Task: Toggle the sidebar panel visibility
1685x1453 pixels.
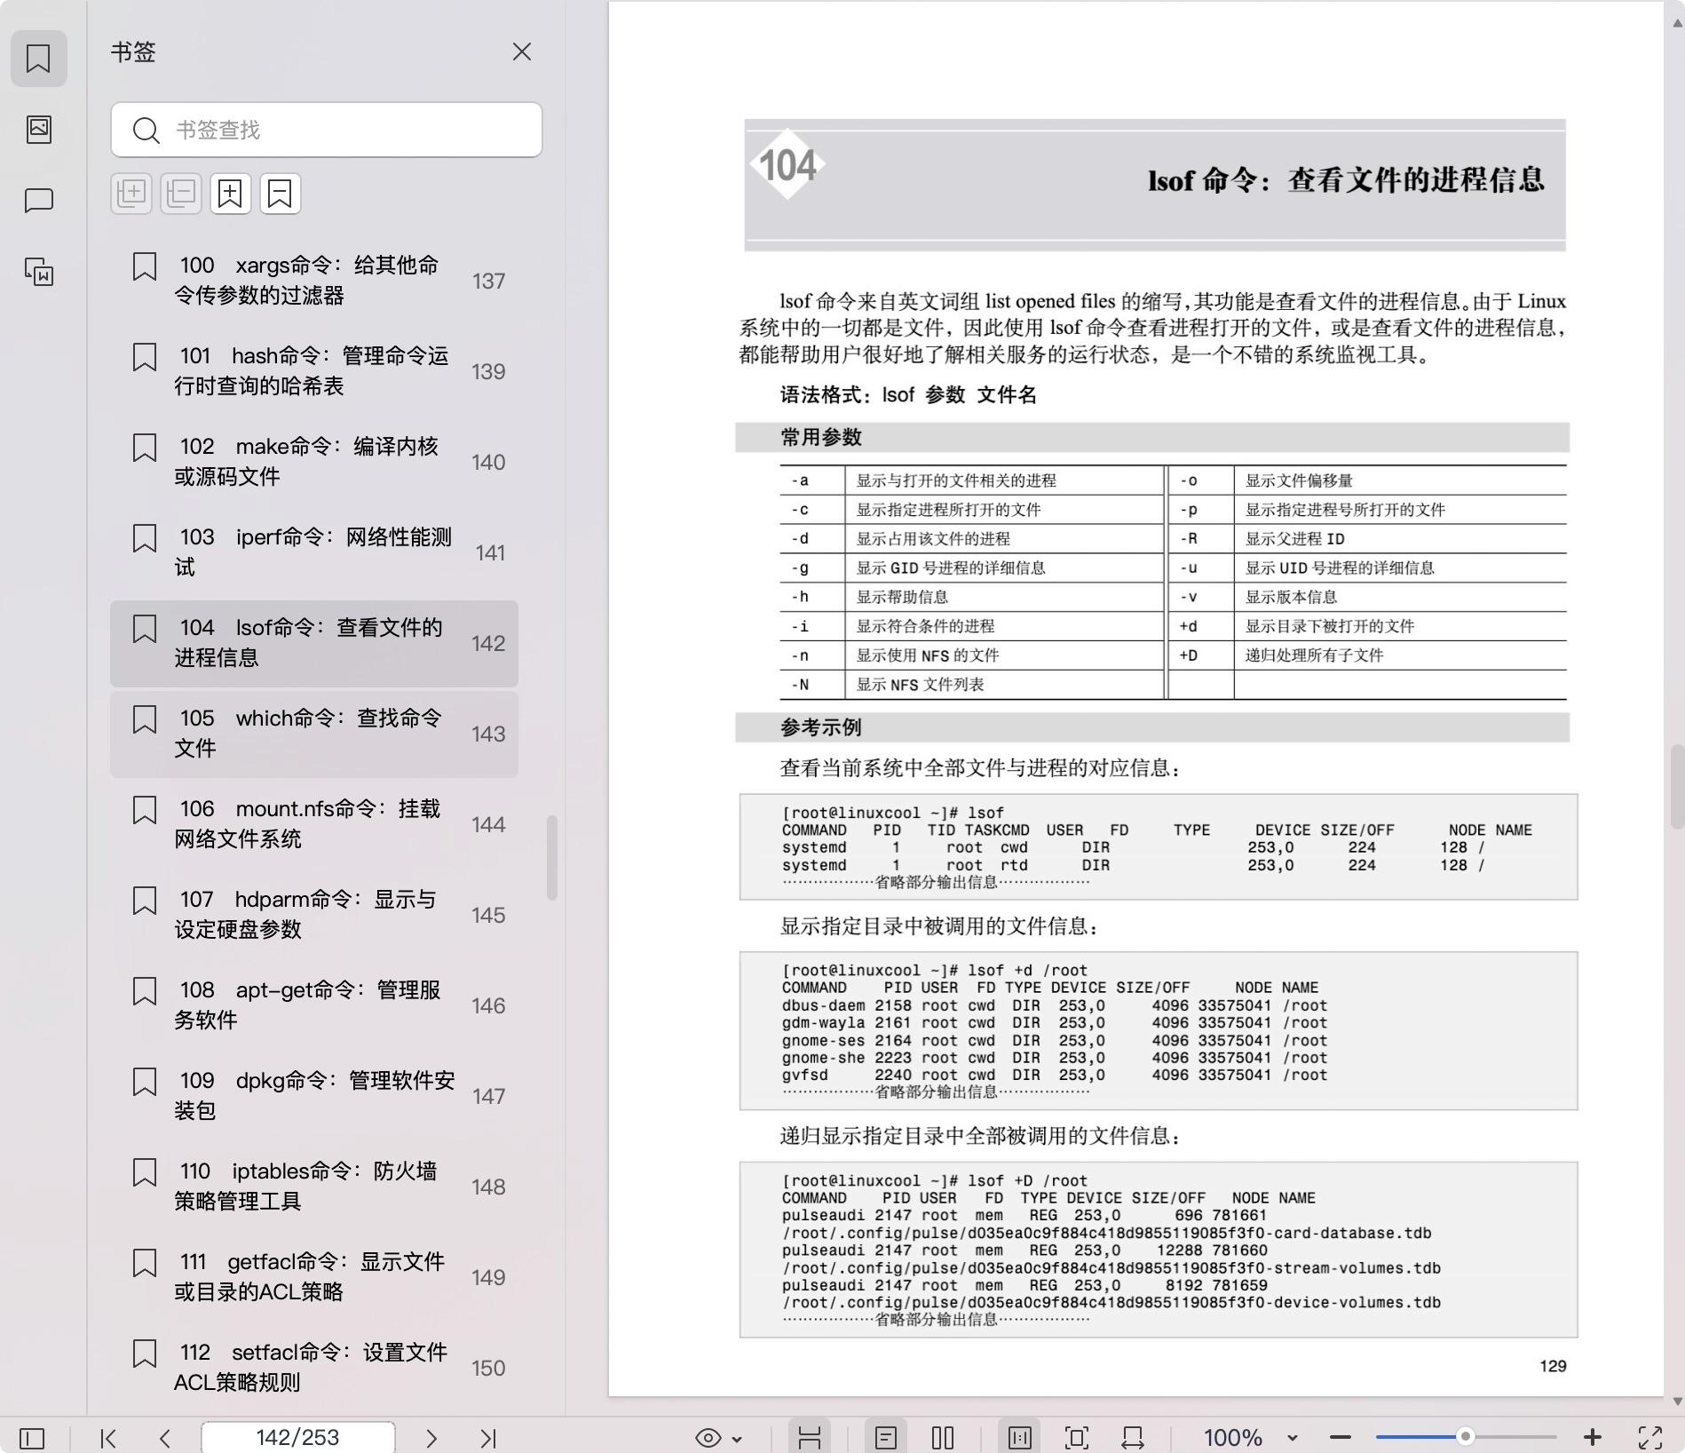Action: point(32,1438)
